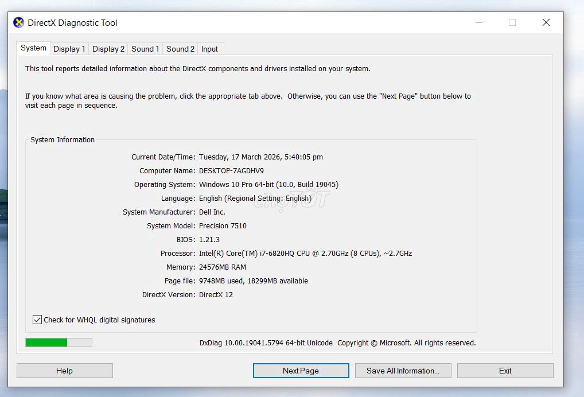
Task: Click the Precision 7510 model value
Action: tap(223, 226)
